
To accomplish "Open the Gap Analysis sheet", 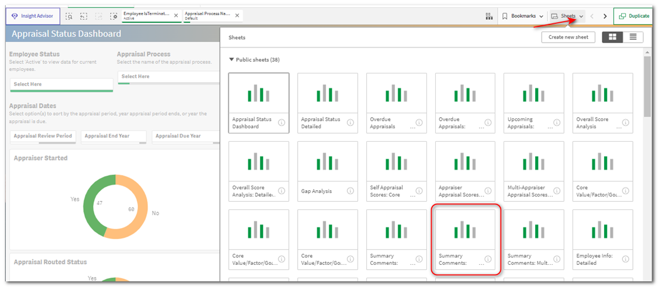I will click(328, 171).
